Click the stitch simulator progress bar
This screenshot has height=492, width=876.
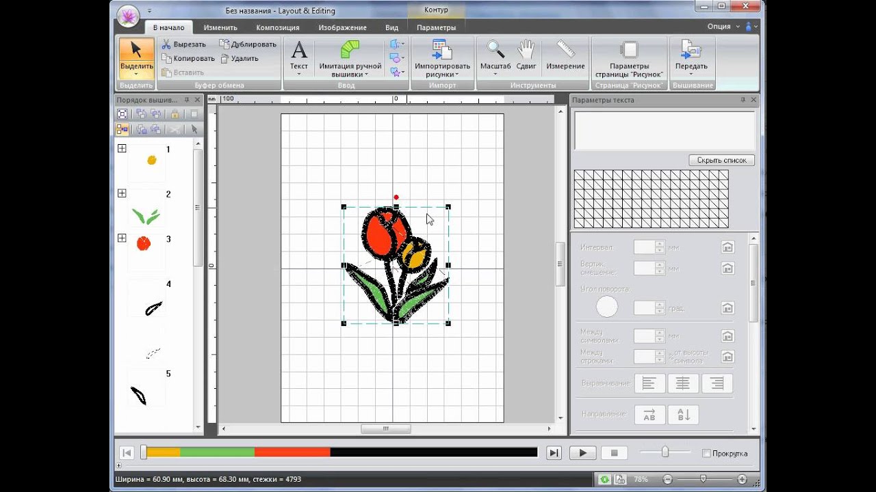(x=339, y=452)
